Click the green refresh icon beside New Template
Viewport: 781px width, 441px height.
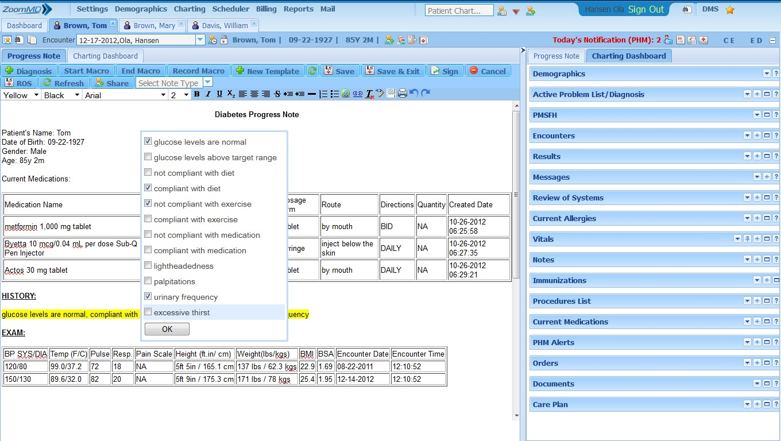(312, 71)
